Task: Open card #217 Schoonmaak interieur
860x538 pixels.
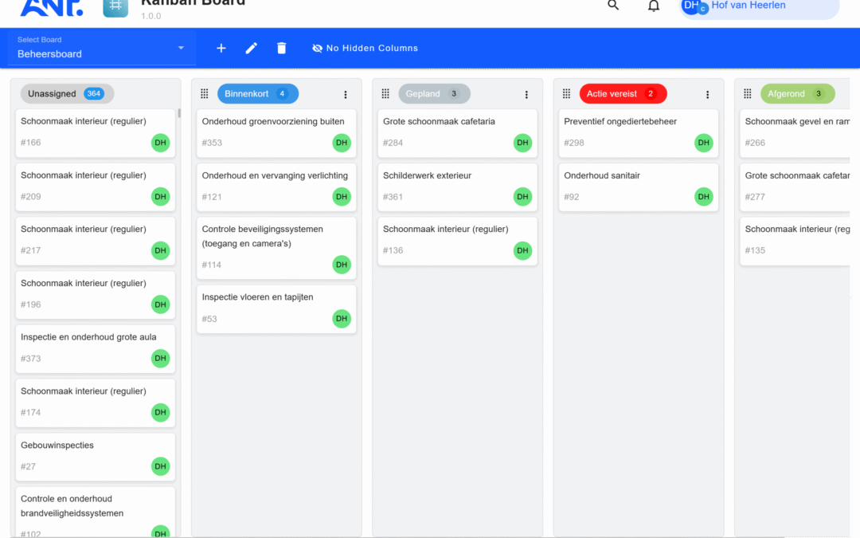Action: 96,241
